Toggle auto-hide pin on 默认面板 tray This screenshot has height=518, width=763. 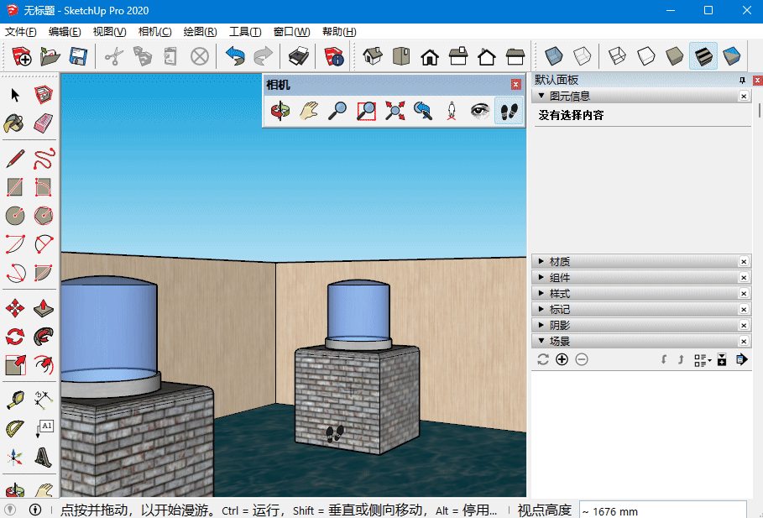pyautogui.click(x=742, y=80)
